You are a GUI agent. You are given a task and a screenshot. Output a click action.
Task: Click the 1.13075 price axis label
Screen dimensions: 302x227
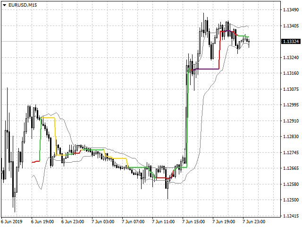[x=291, y=89]
